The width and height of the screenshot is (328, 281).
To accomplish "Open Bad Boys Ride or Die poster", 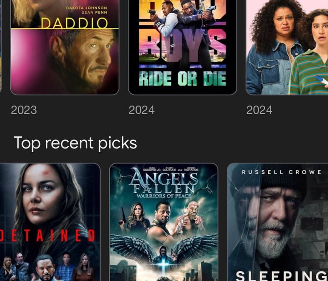I will tap(182, 47).
